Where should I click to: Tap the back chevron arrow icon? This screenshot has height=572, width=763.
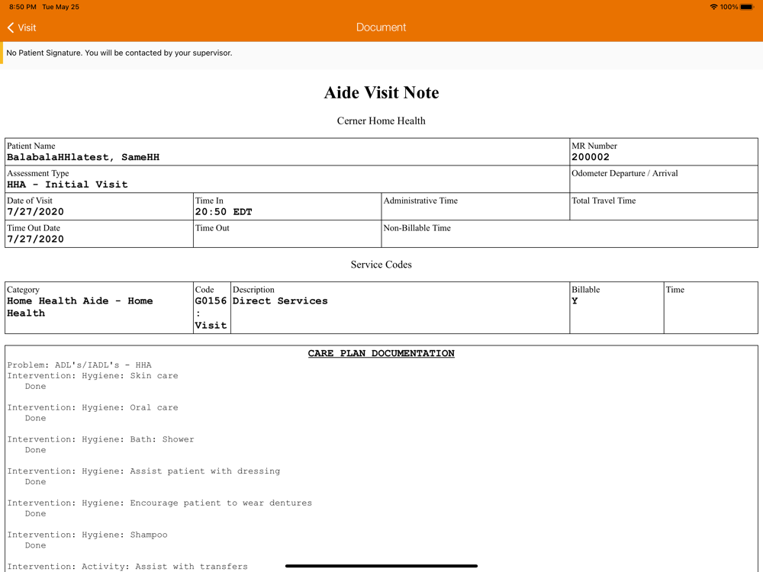[x=11, y=27]
